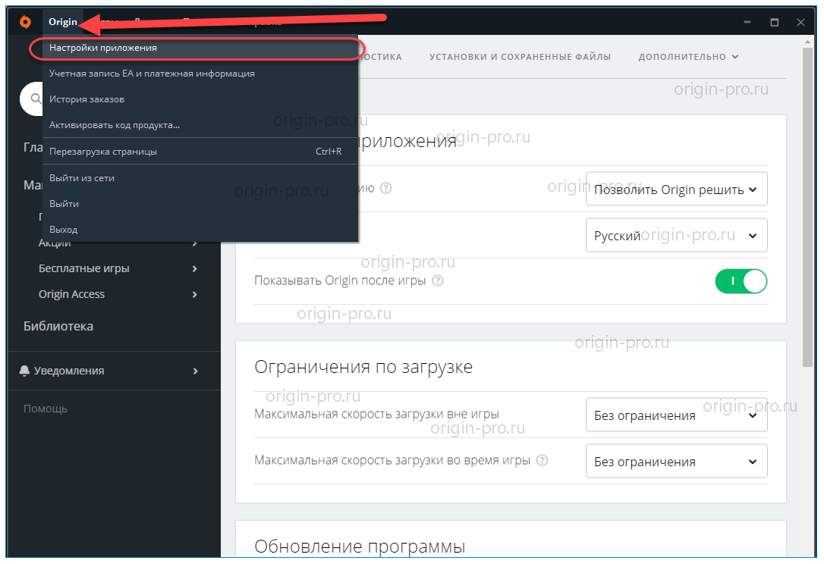The width and height of the screenshot is (824, 564).
Task: Click the Notifications bell icon
Action: coord(25,371)
